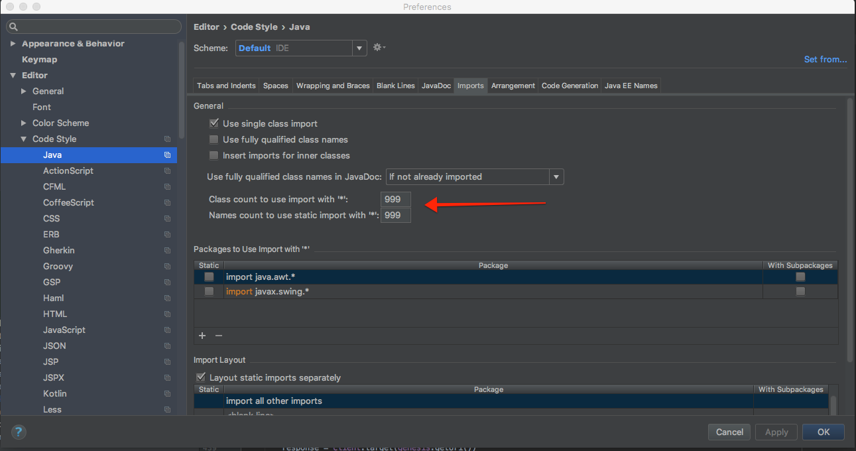Check With Subpackages for javax.swing.*
856x451 pixels.
(800, 291)
